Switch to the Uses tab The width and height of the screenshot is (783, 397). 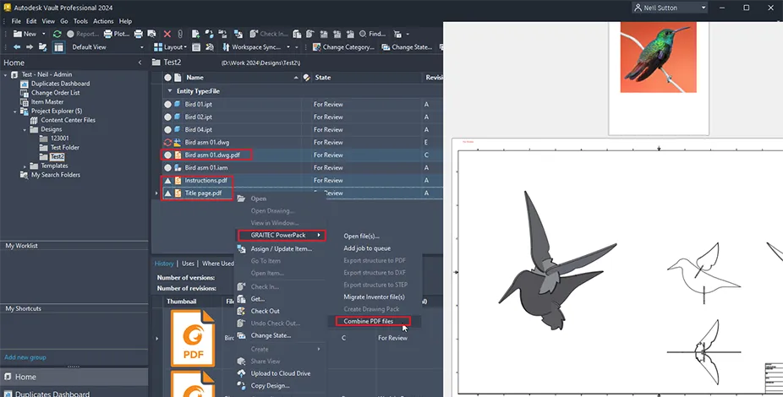[x=188, y=264]
